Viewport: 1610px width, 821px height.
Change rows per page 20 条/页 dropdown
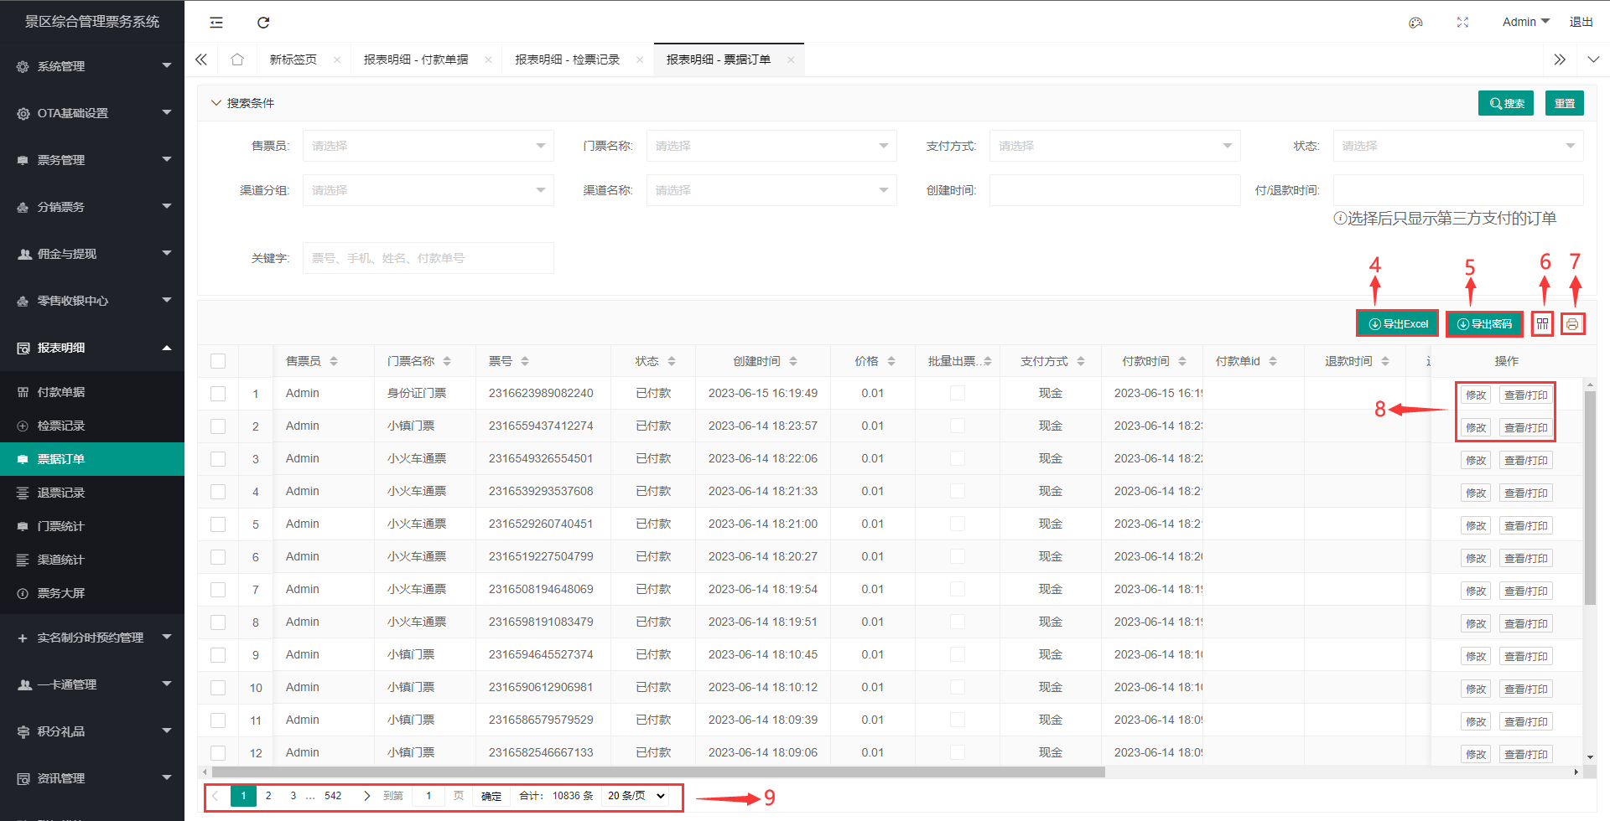tap(637, 796)
